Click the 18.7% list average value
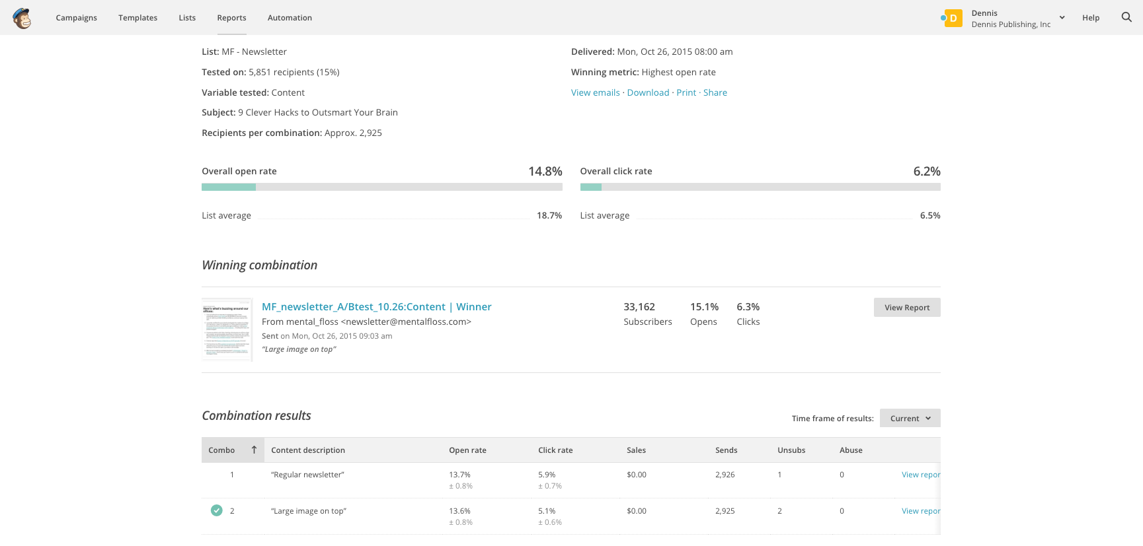This screenshot has height=546, width=1143. (549, 215)
